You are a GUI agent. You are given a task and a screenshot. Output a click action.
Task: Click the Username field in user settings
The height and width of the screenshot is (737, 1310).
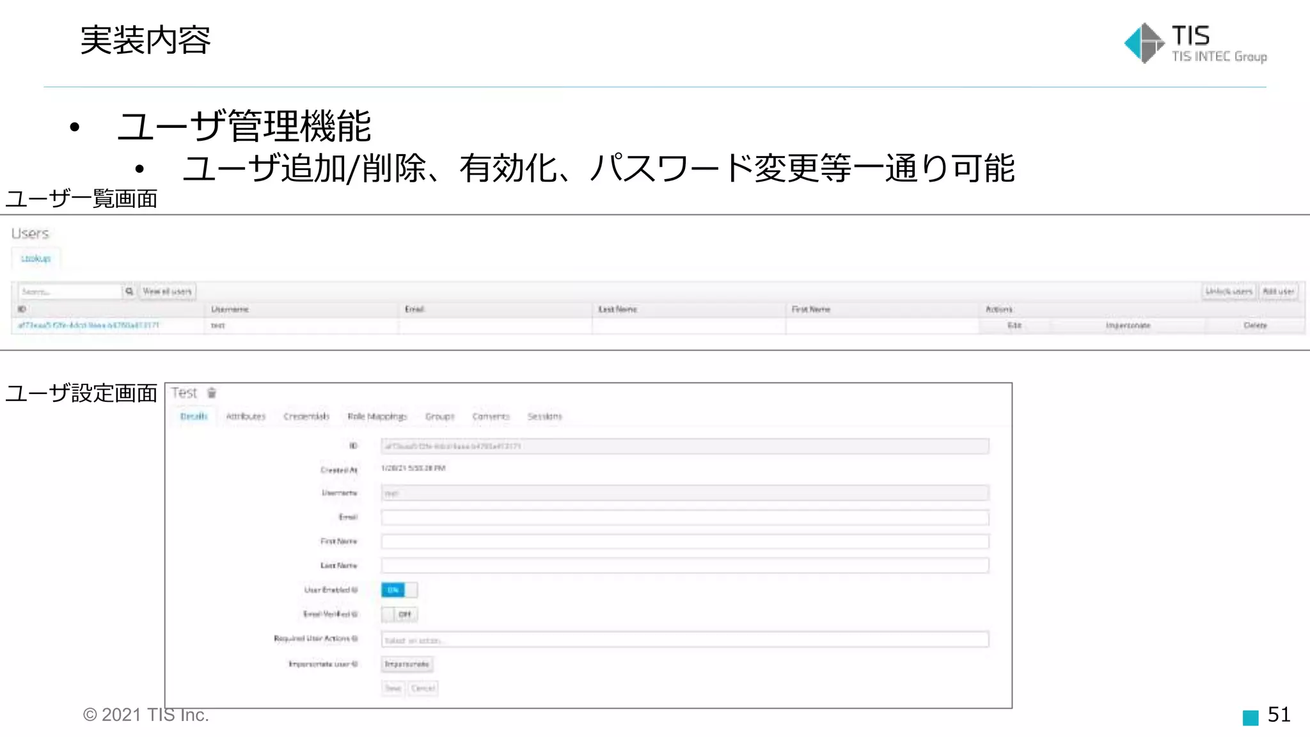click(x=685, y=493)
